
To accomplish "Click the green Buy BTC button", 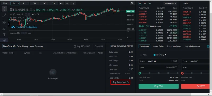I will 158,86.
